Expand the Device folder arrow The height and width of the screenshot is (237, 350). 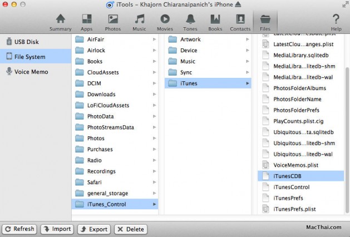coord(247,50)
